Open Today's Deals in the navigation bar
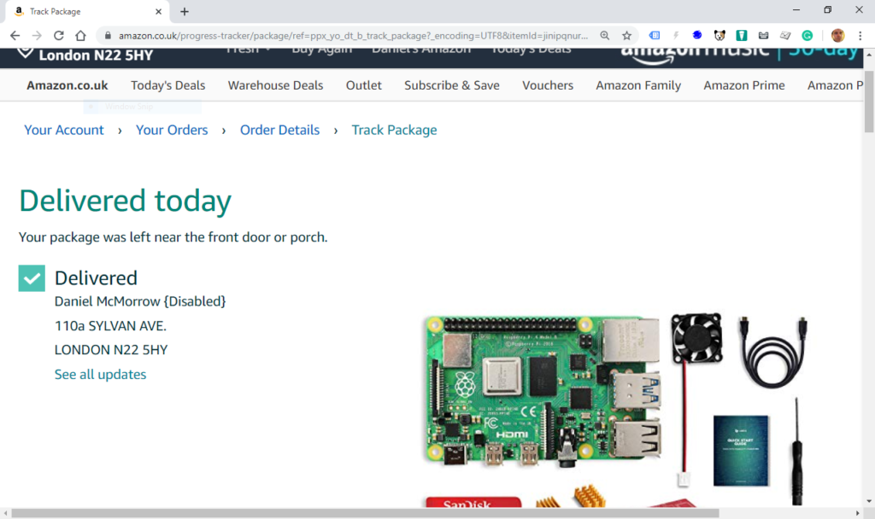Viewport: 875px width, 519px height. point(168,85)
